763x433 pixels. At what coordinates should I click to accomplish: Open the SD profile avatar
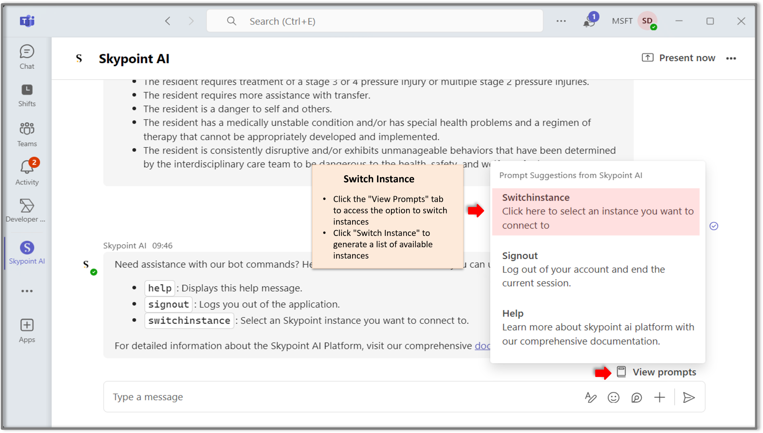point(648,21)
